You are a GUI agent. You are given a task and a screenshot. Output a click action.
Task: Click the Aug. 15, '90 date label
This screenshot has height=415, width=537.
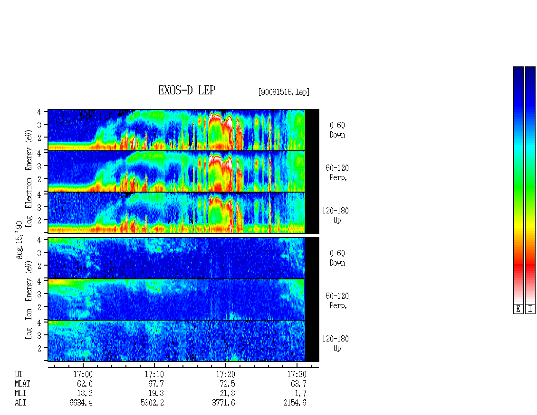coord(19,240)
